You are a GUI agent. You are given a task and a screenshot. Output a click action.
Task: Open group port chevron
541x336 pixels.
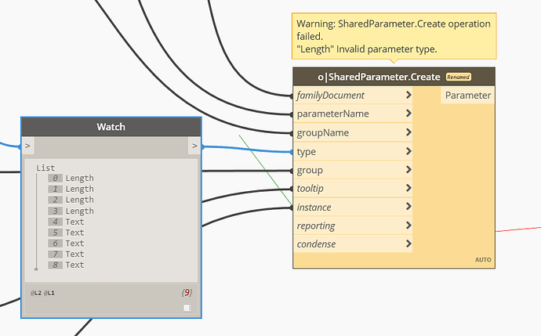click(408, 169)
